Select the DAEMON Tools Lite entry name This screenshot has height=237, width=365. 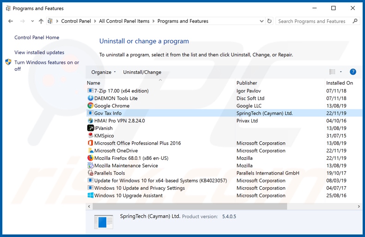coord(116,98)
